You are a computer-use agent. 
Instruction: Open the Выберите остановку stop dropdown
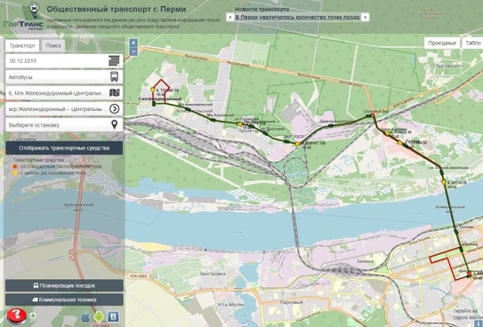point(64,124)
